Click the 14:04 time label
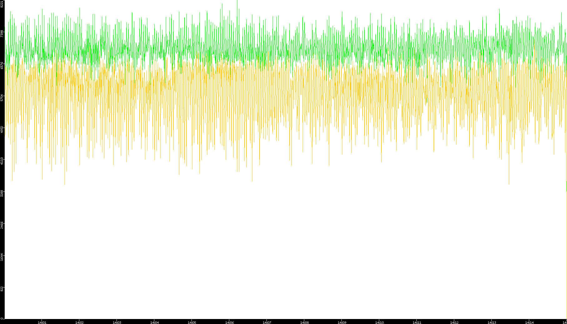This screenshot has height=324, width=567. point(154,322)
